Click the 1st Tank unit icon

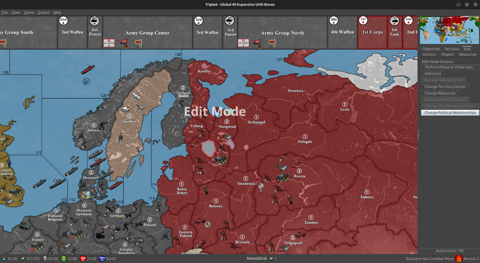coord(394,20)
